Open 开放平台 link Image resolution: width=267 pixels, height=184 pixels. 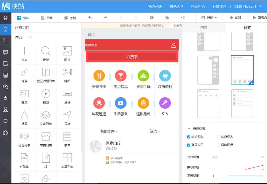[x=219, y=7]
